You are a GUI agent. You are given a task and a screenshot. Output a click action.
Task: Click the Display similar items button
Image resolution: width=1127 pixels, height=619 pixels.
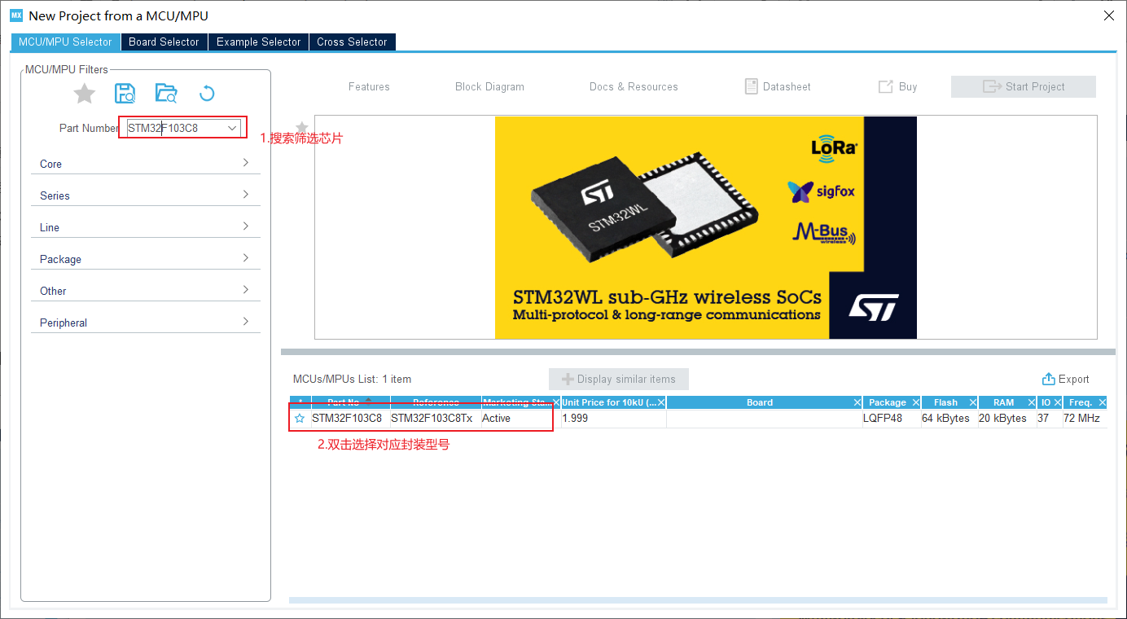point(618,379)
